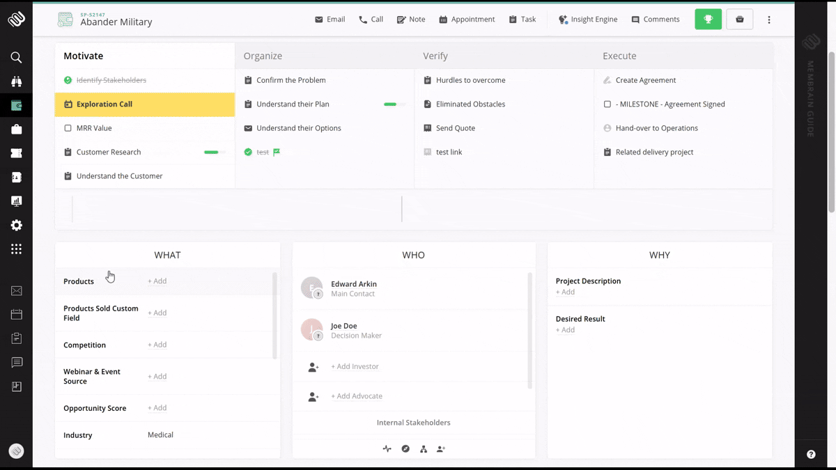836x470 pixels.
Task: Click the green flag beside test
Action: pyautogui.click(x=277, y=152)
